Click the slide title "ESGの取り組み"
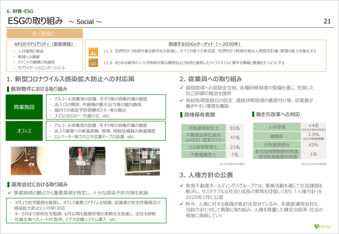Image resolution: width=339 pixels, height=234 pixels. (x=35, y=21)
